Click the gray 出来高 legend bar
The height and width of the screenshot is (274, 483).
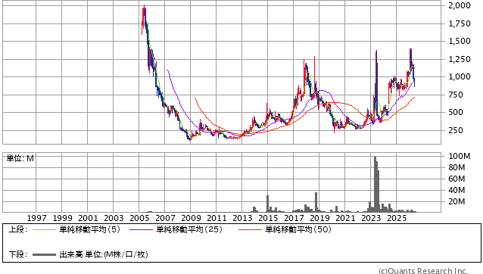tap(45, 254)
